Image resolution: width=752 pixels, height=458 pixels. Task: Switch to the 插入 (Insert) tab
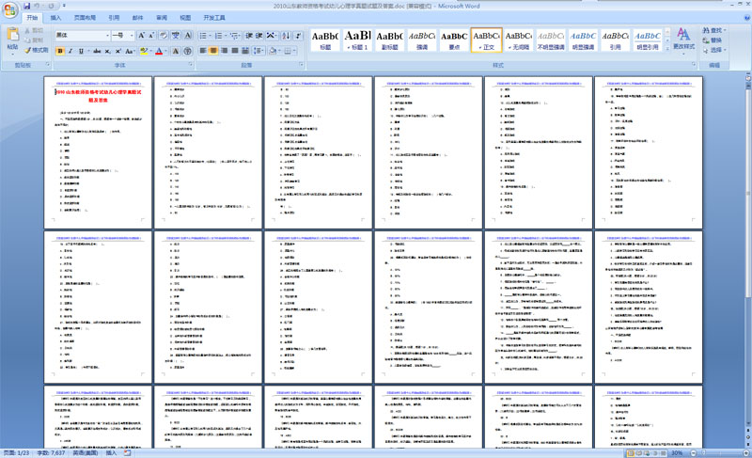click(x=55, y=18)
